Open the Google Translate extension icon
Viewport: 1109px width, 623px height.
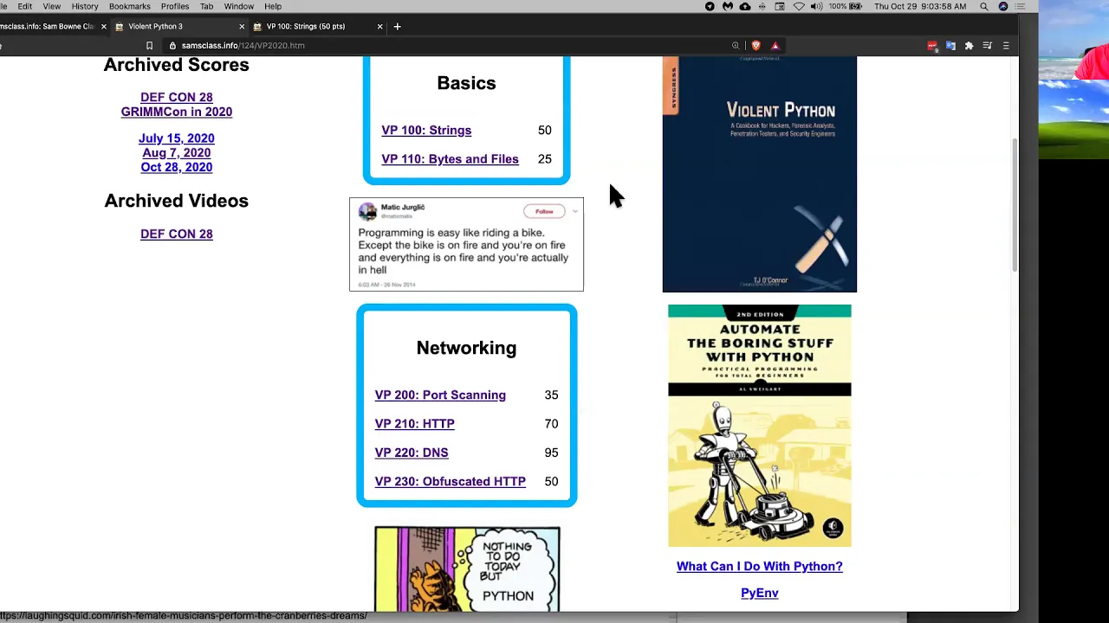click(950, 46)
